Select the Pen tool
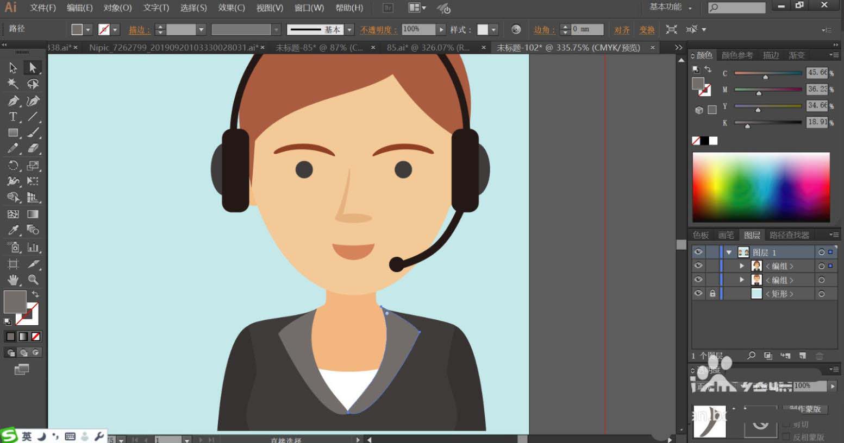The image size is (844, 443). pyautogui.click(x=13, y=101)
